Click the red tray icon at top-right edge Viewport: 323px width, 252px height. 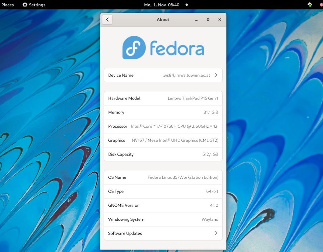[321, 5]
